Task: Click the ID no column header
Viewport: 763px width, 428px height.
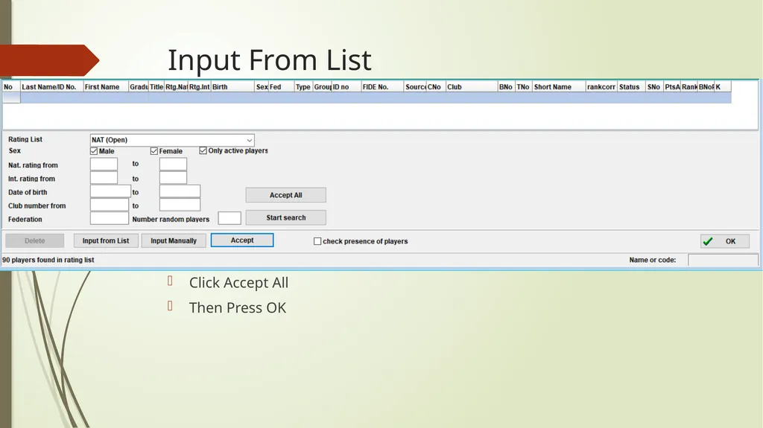Action: click(346, 87)
